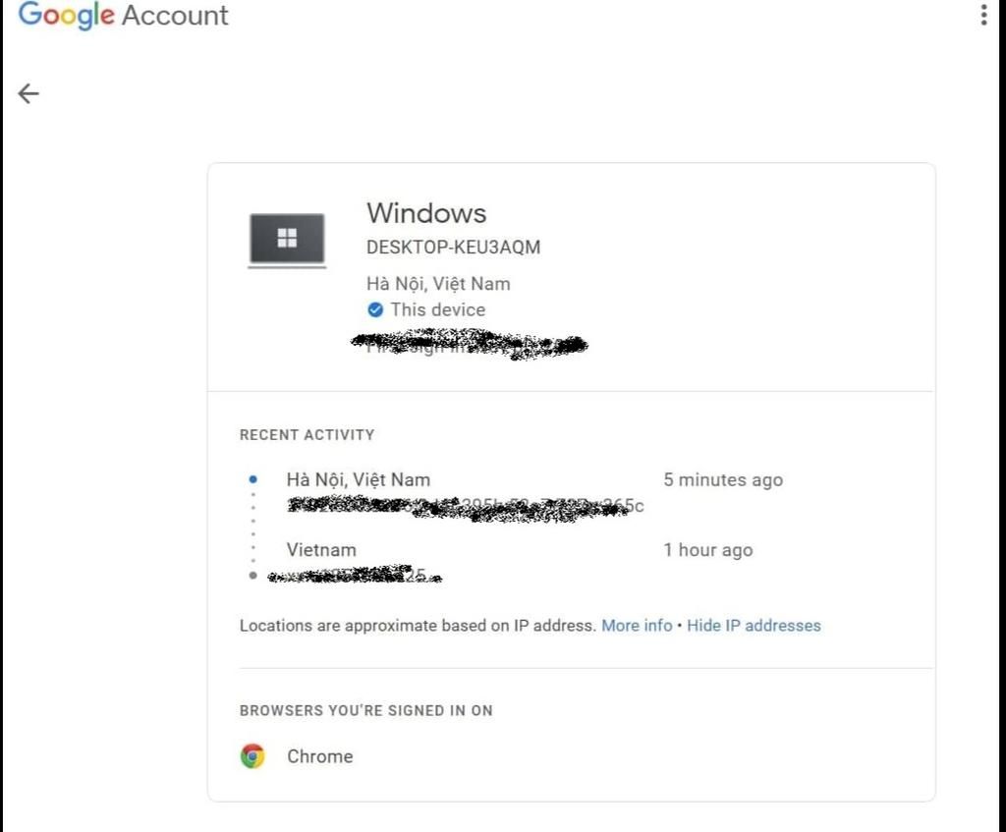
Task: Click the 1 hour ago timestamp
Action: click(708, 550)
